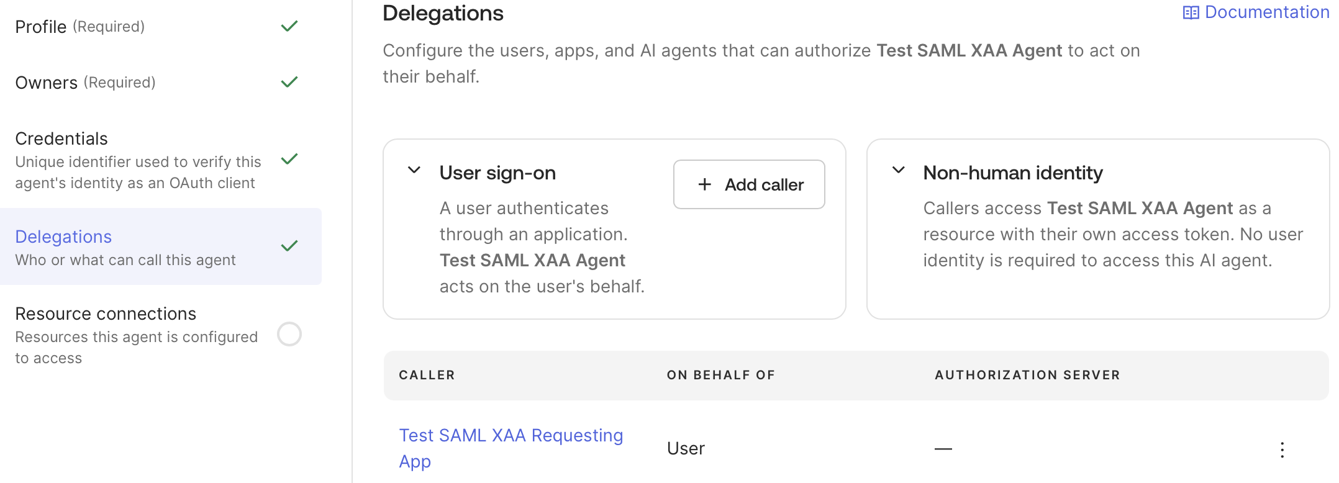Click the Authorization Server column header
The height and width of the screenshot is (483, 1339).
click(x=1027, y=375)
